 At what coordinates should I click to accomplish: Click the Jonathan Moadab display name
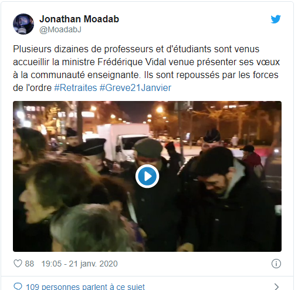point(79,19)
